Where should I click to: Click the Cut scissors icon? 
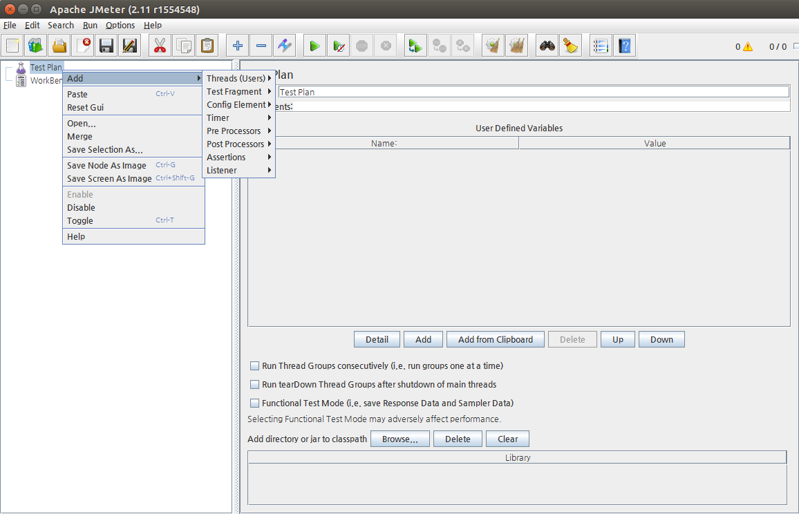160,46
